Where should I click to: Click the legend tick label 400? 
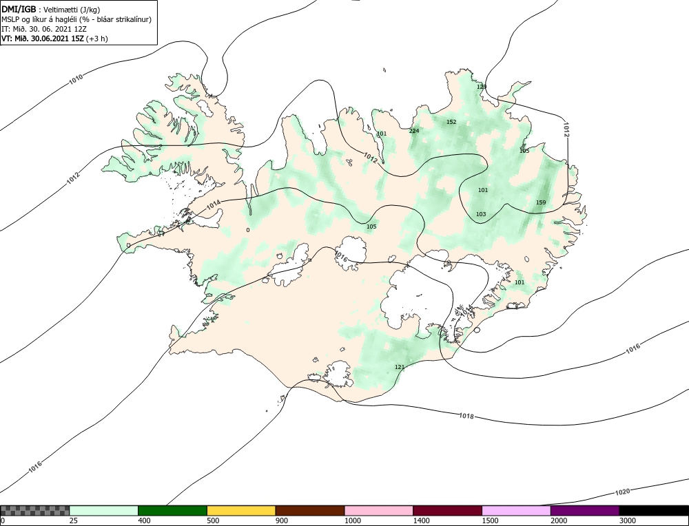tap(144, 520)
